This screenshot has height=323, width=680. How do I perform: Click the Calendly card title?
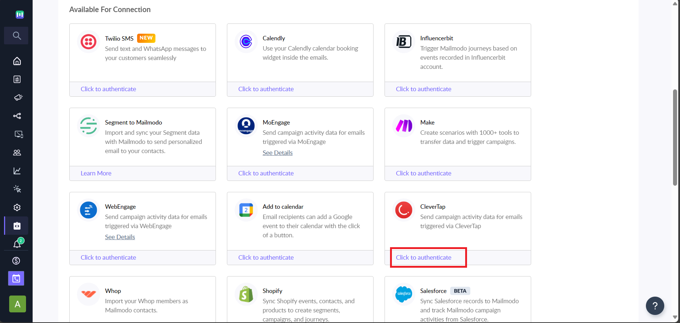(274, 38)
